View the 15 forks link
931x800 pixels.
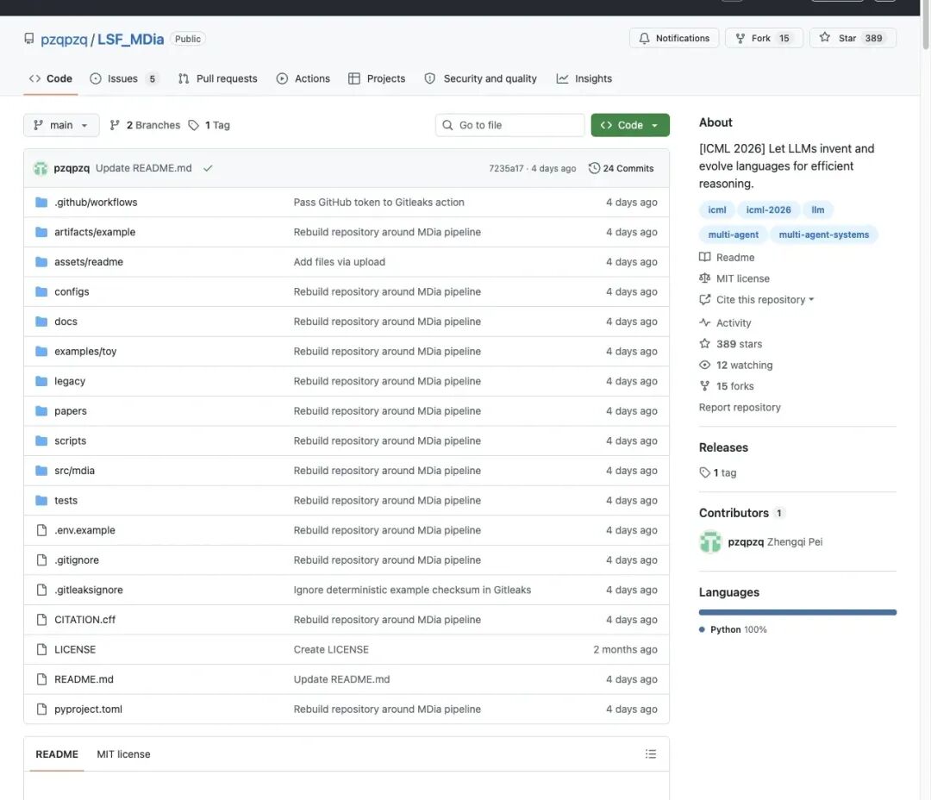[727, 386]
